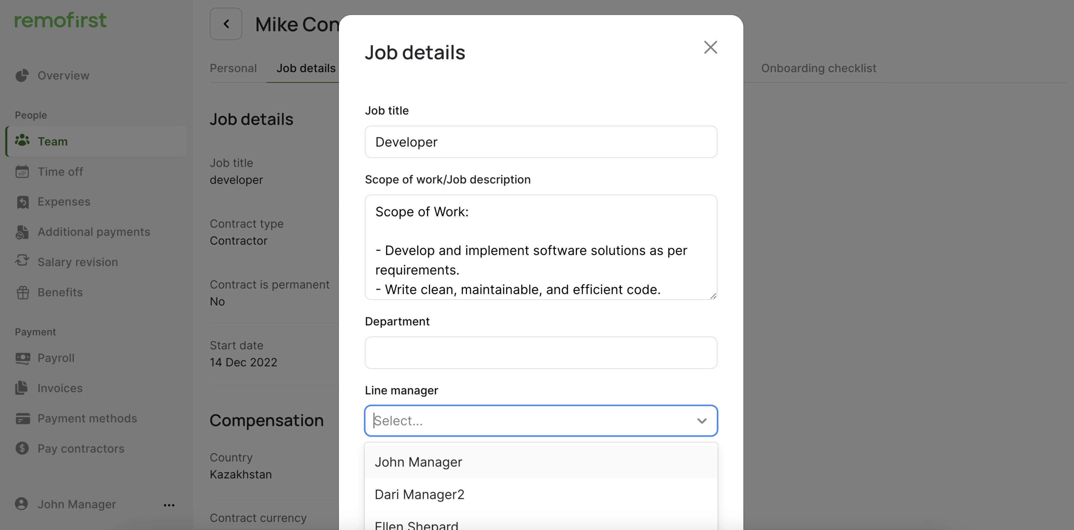
Task: Open the Expenses receipt icon
Action: (22, 202)
